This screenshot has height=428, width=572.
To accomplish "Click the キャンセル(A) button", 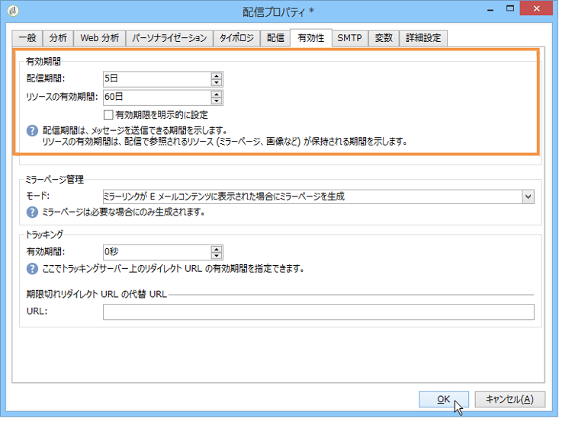I will 510,400.
